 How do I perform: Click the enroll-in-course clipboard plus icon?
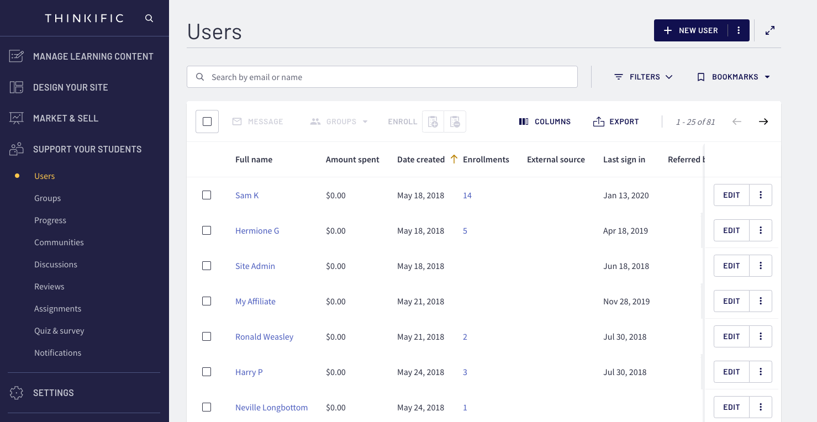pos(433,122)
